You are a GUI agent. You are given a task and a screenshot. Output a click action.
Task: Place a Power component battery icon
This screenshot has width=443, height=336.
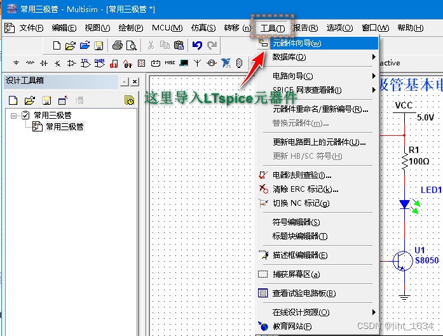tap(155, 64)
